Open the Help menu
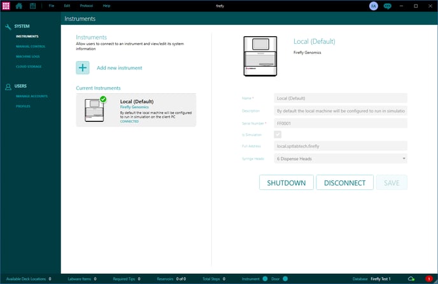The height and width of the screenshot is (284, 438). click(x=106, y=6)
